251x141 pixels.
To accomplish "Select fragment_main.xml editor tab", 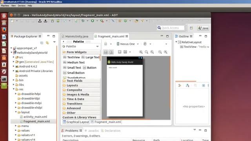I will (111, 36).
